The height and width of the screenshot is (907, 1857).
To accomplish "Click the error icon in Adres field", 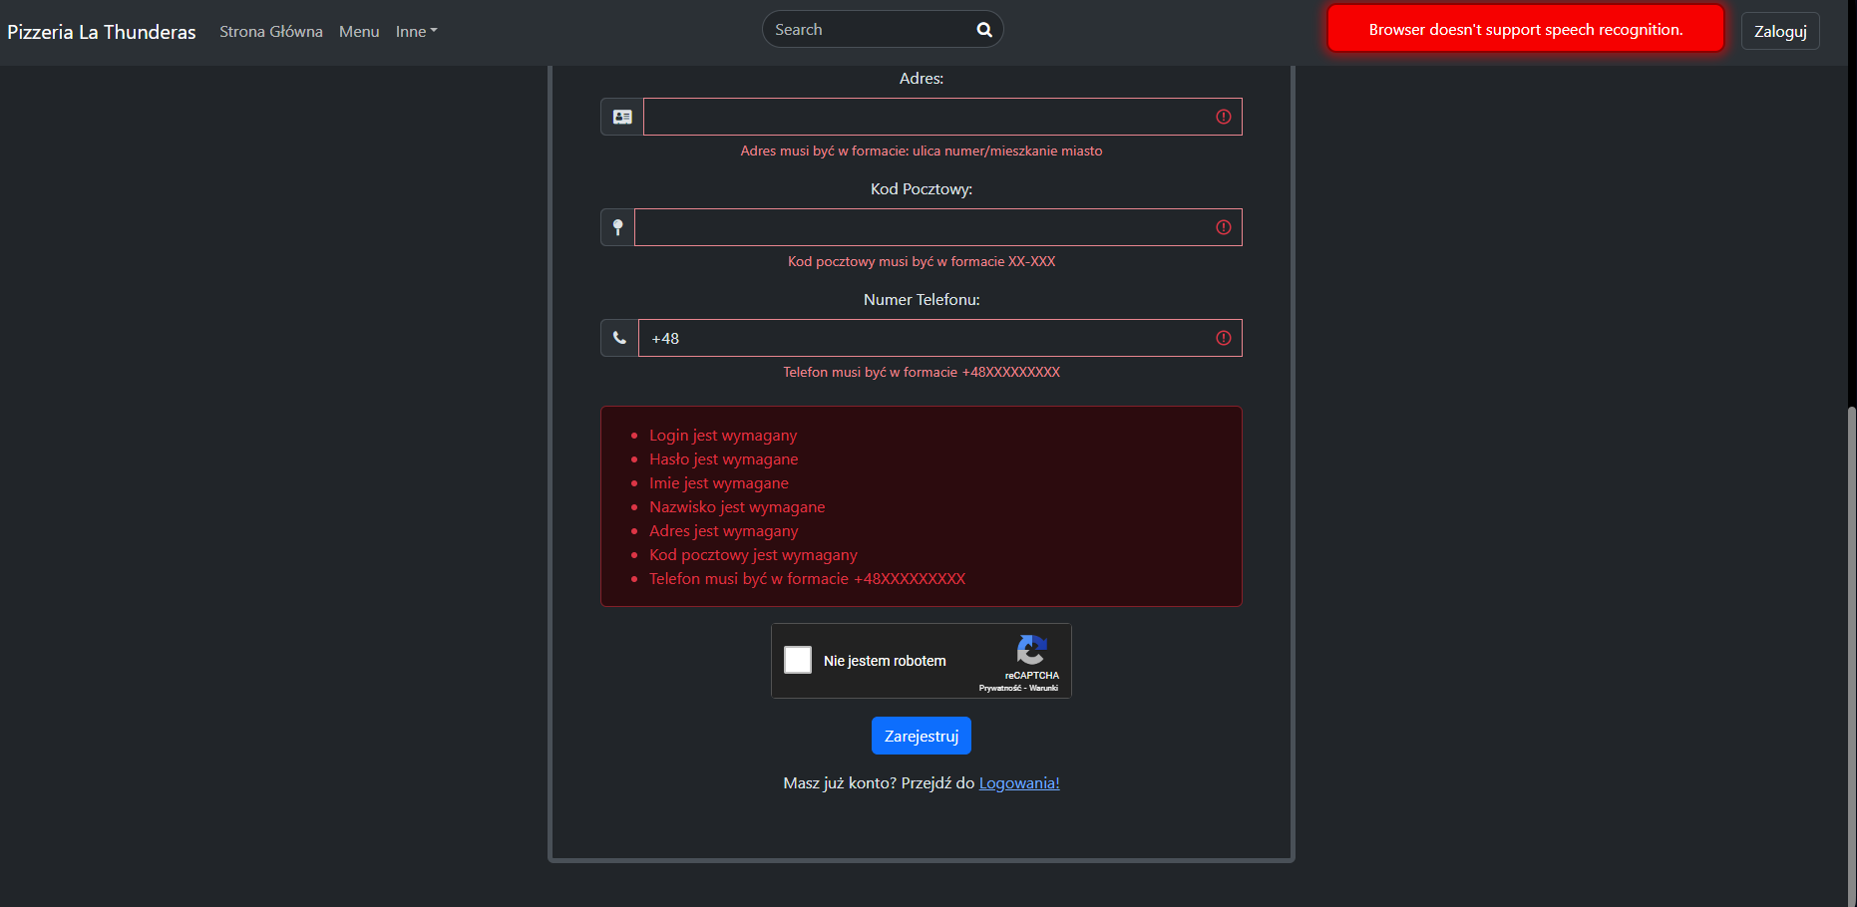I will point(1223,117).
